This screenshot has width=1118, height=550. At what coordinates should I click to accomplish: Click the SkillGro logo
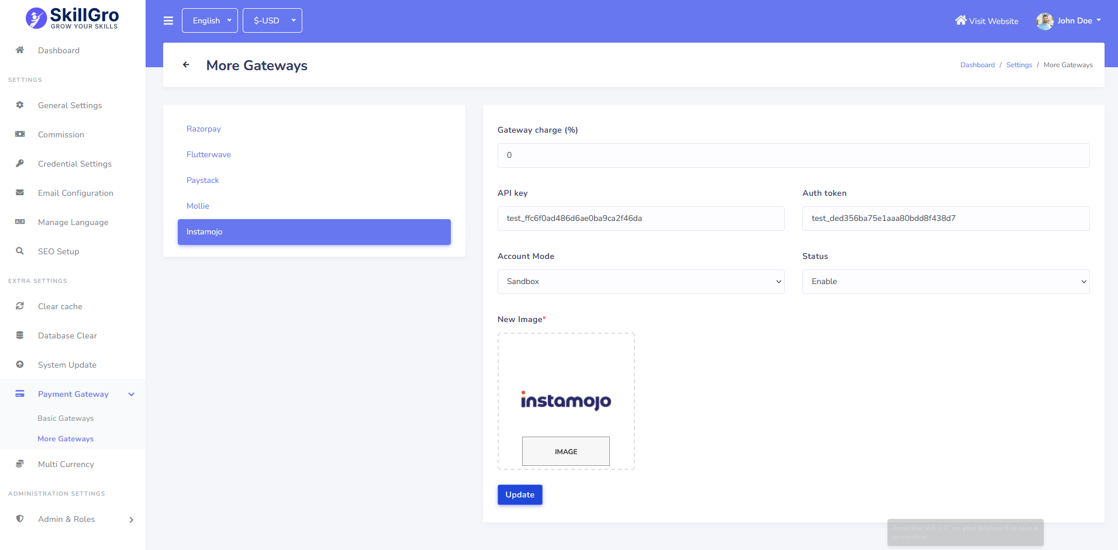[x=73, y=18]
